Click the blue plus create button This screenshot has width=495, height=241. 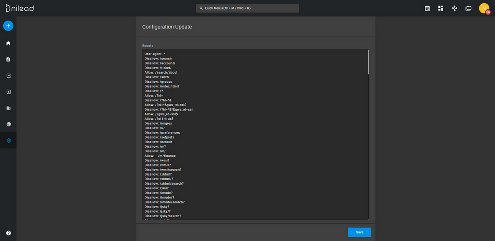click(8, 26)
